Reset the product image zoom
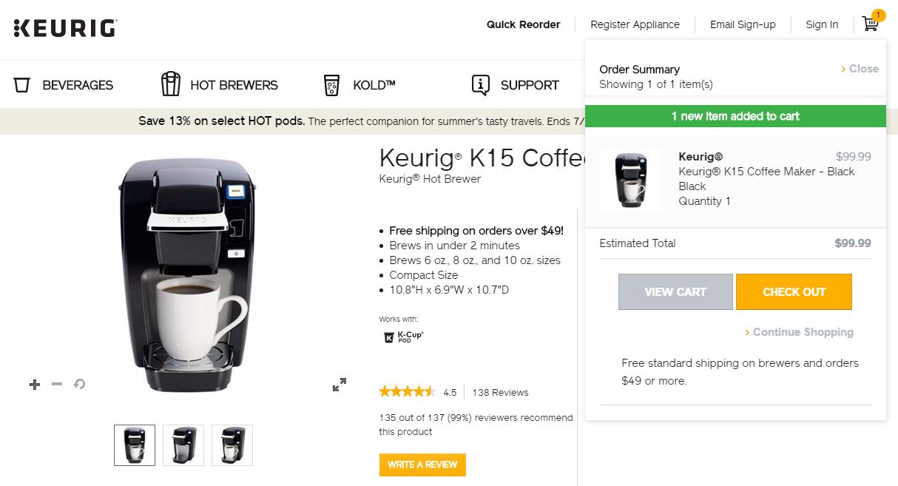The height and width of the screenshot is (486, 898). point(78,385)
